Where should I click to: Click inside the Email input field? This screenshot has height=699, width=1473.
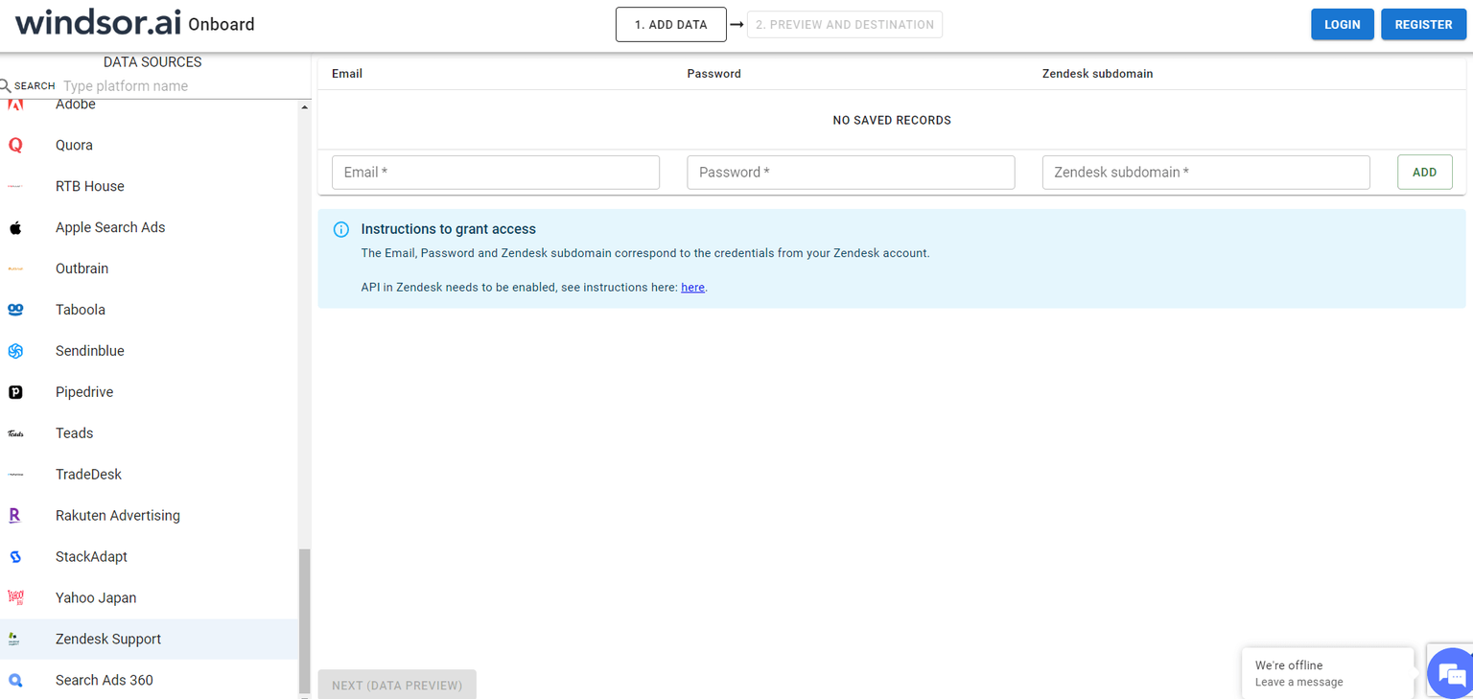pos(495,172)
